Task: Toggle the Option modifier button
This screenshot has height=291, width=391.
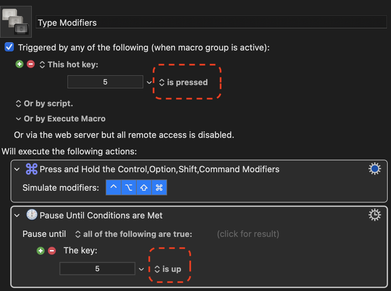Action: point(129,187)
